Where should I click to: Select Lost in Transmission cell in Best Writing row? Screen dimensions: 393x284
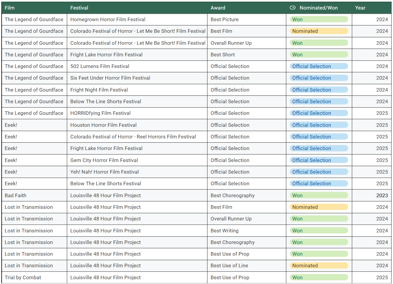(x=34, y=231)
